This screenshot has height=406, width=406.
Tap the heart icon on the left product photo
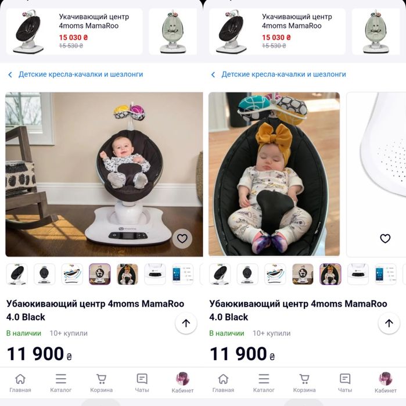[182, 238]
